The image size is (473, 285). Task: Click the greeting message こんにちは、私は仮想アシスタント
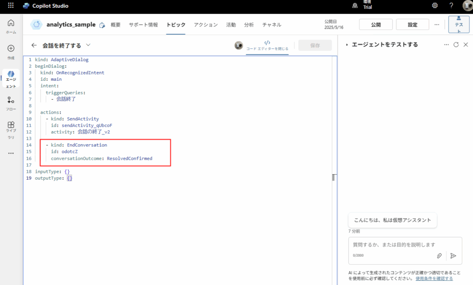click(x=393, y=220)
